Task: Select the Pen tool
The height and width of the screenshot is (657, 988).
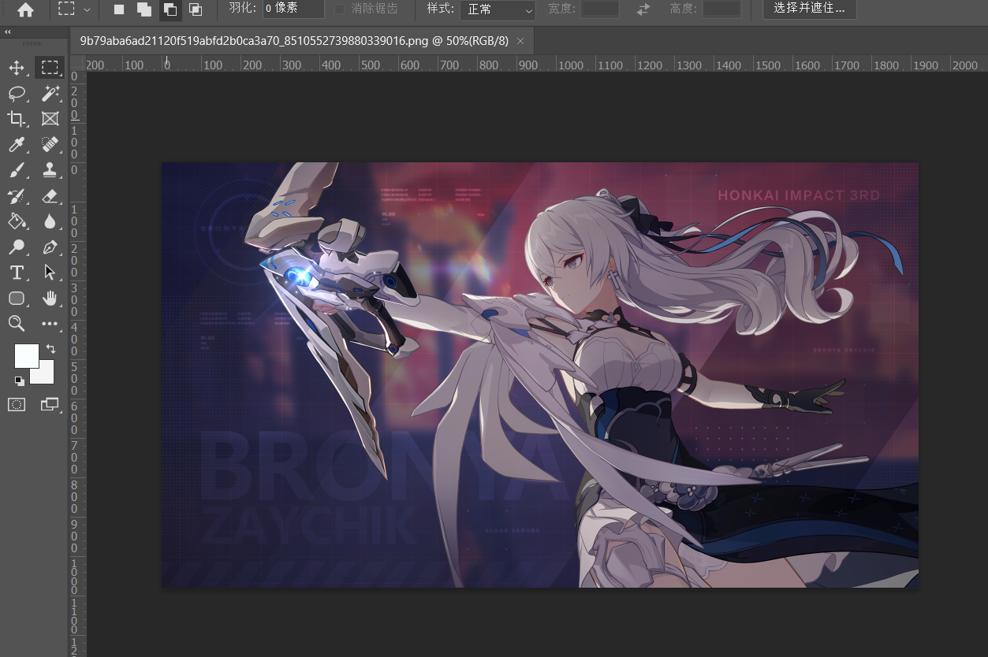Action: [50, 247]
